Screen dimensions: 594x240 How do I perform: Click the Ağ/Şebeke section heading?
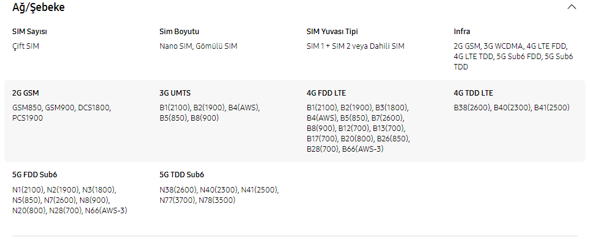click(x=38, y=7)
